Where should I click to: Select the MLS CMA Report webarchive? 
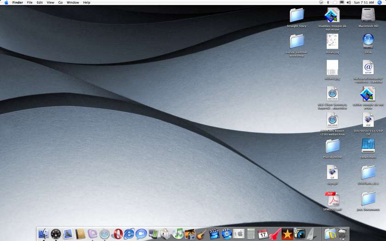click(332, 120)
